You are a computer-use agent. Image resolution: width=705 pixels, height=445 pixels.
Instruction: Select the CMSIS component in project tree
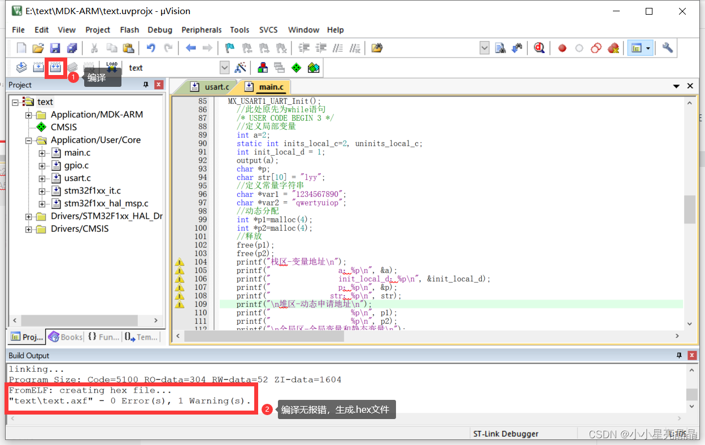[x=63, y=127]
